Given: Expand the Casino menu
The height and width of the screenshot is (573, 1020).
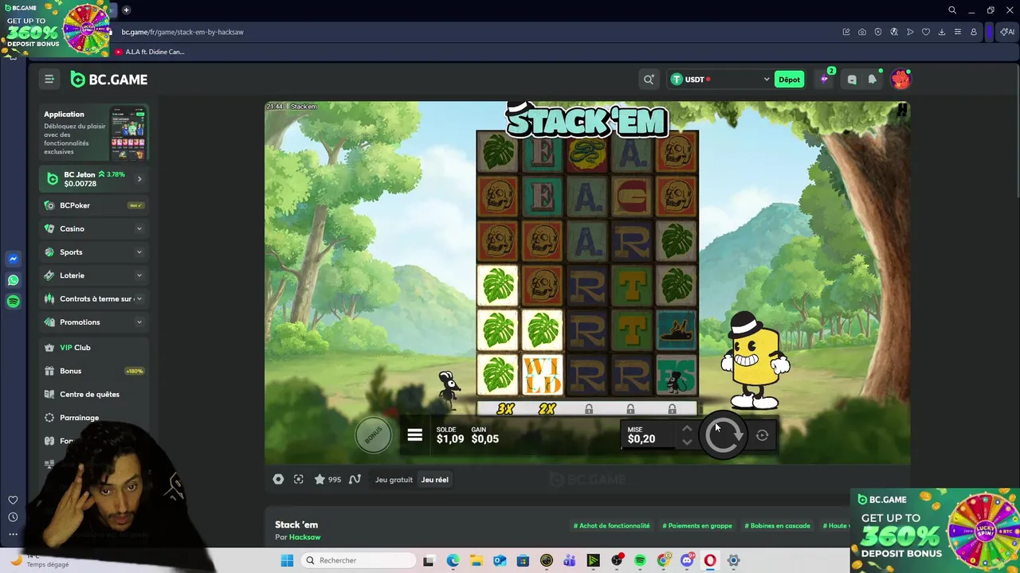Looking at the screenshot, I should click(x=94, y=228).
